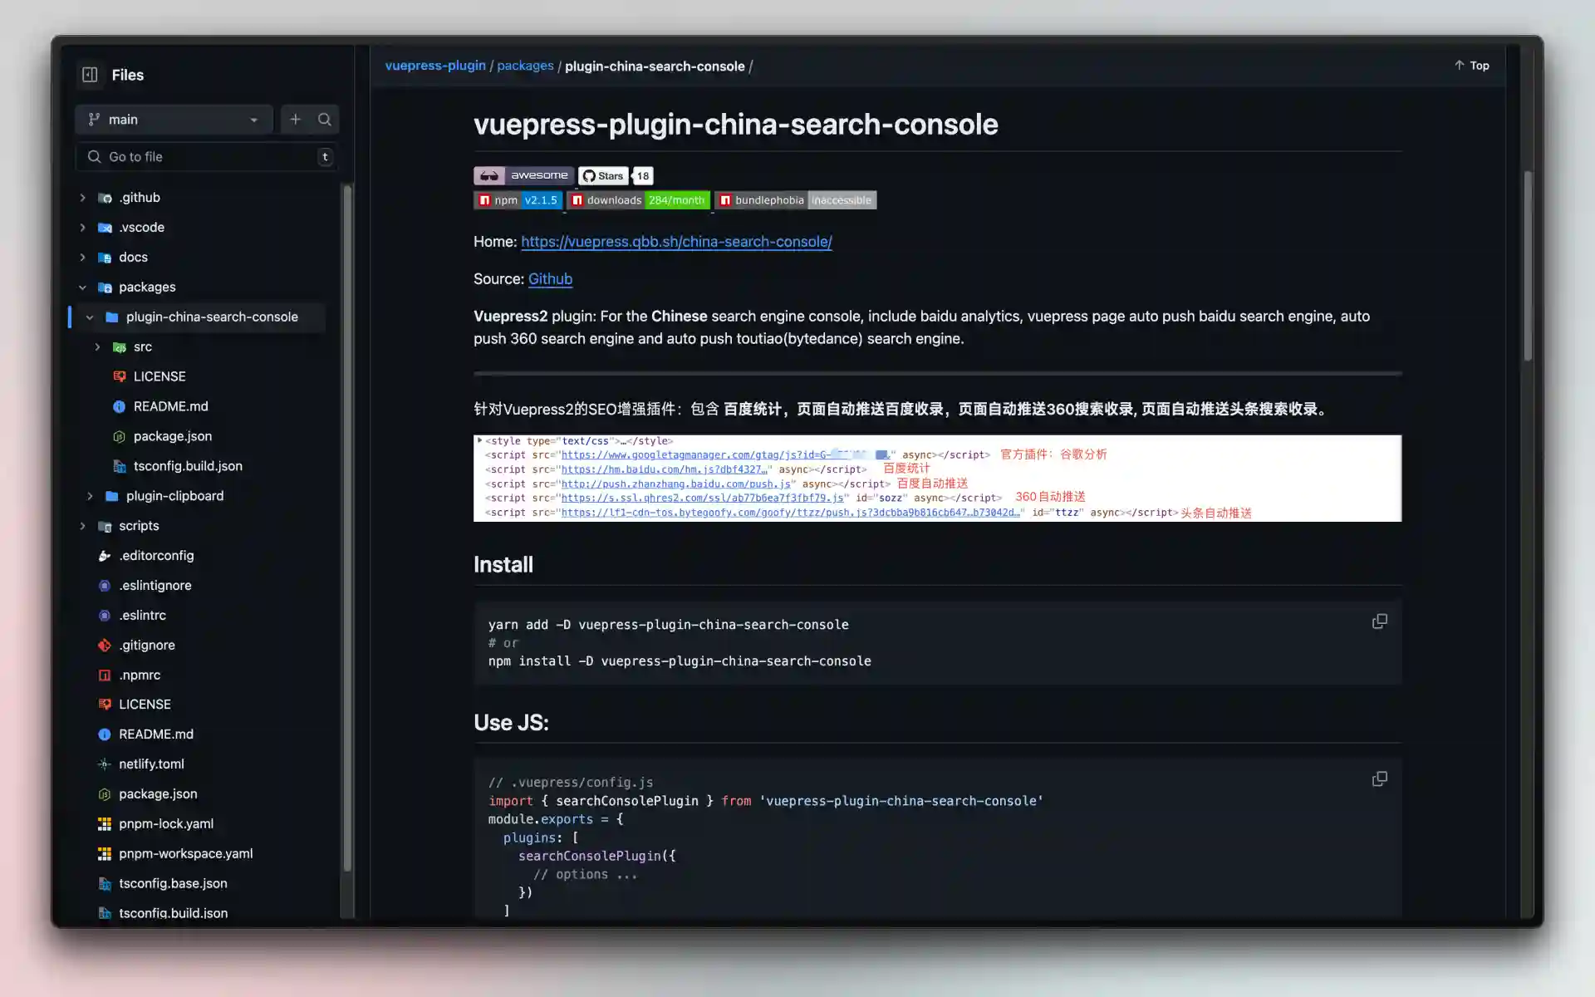Expand the src folder under plugin-china-search-console
Image resolution: width=1595 pixels, height=997 pixels.
click(97, 346)
